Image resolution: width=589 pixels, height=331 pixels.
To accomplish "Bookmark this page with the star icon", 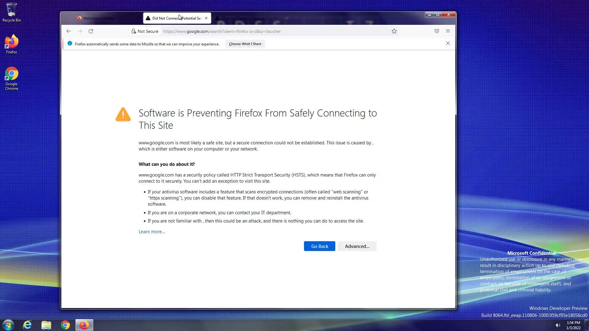I will 394,31.
